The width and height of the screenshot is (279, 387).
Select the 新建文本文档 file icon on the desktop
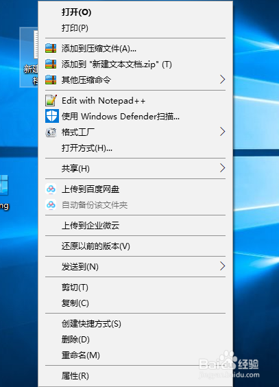pyautogui.click(x=29, y=57)
